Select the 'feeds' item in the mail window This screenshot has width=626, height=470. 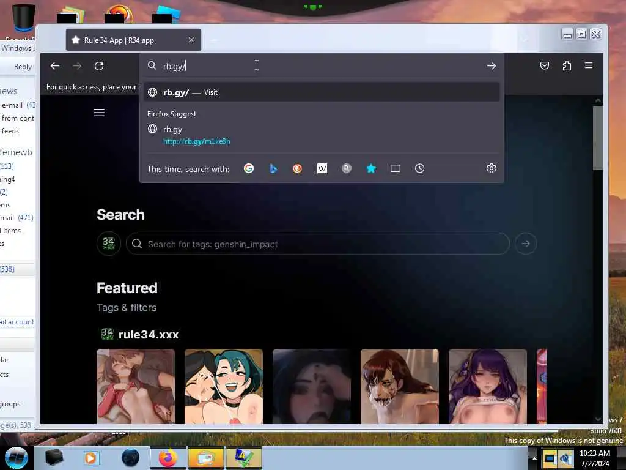pyautogui.click(x=10, y=131)
